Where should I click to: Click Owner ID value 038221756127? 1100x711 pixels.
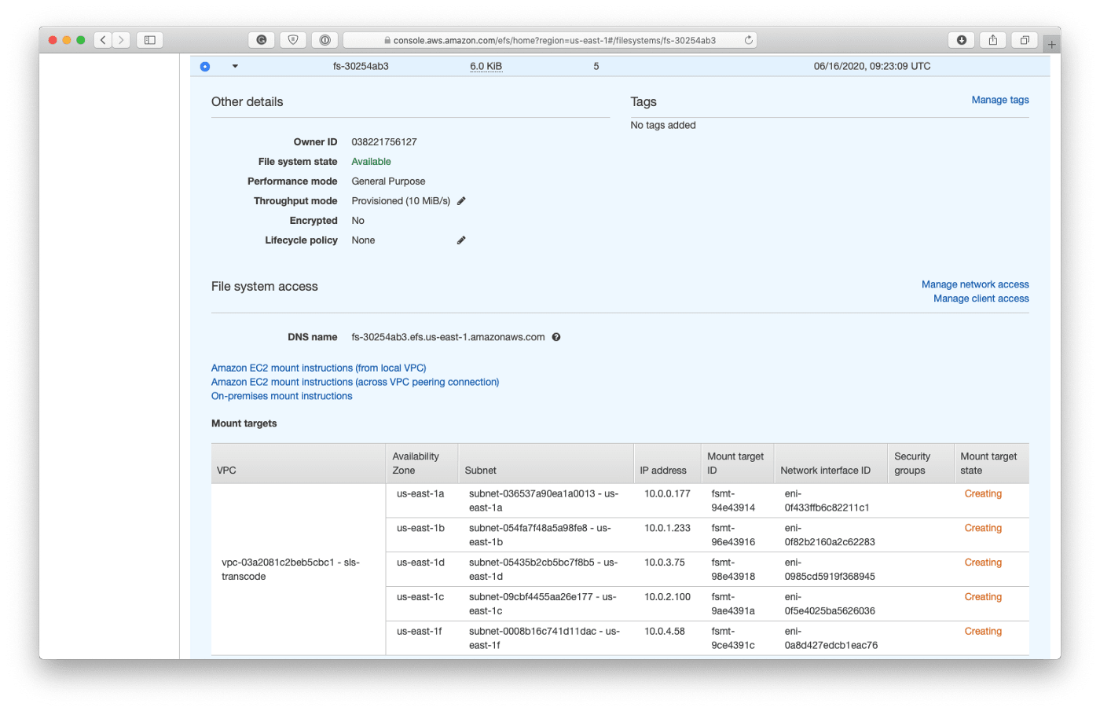point(384,142)
